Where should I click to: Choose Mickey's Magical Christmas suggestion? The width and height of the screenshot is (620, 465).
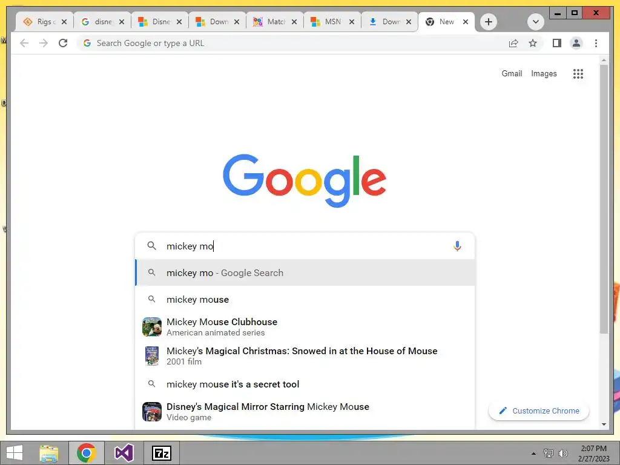305,355
